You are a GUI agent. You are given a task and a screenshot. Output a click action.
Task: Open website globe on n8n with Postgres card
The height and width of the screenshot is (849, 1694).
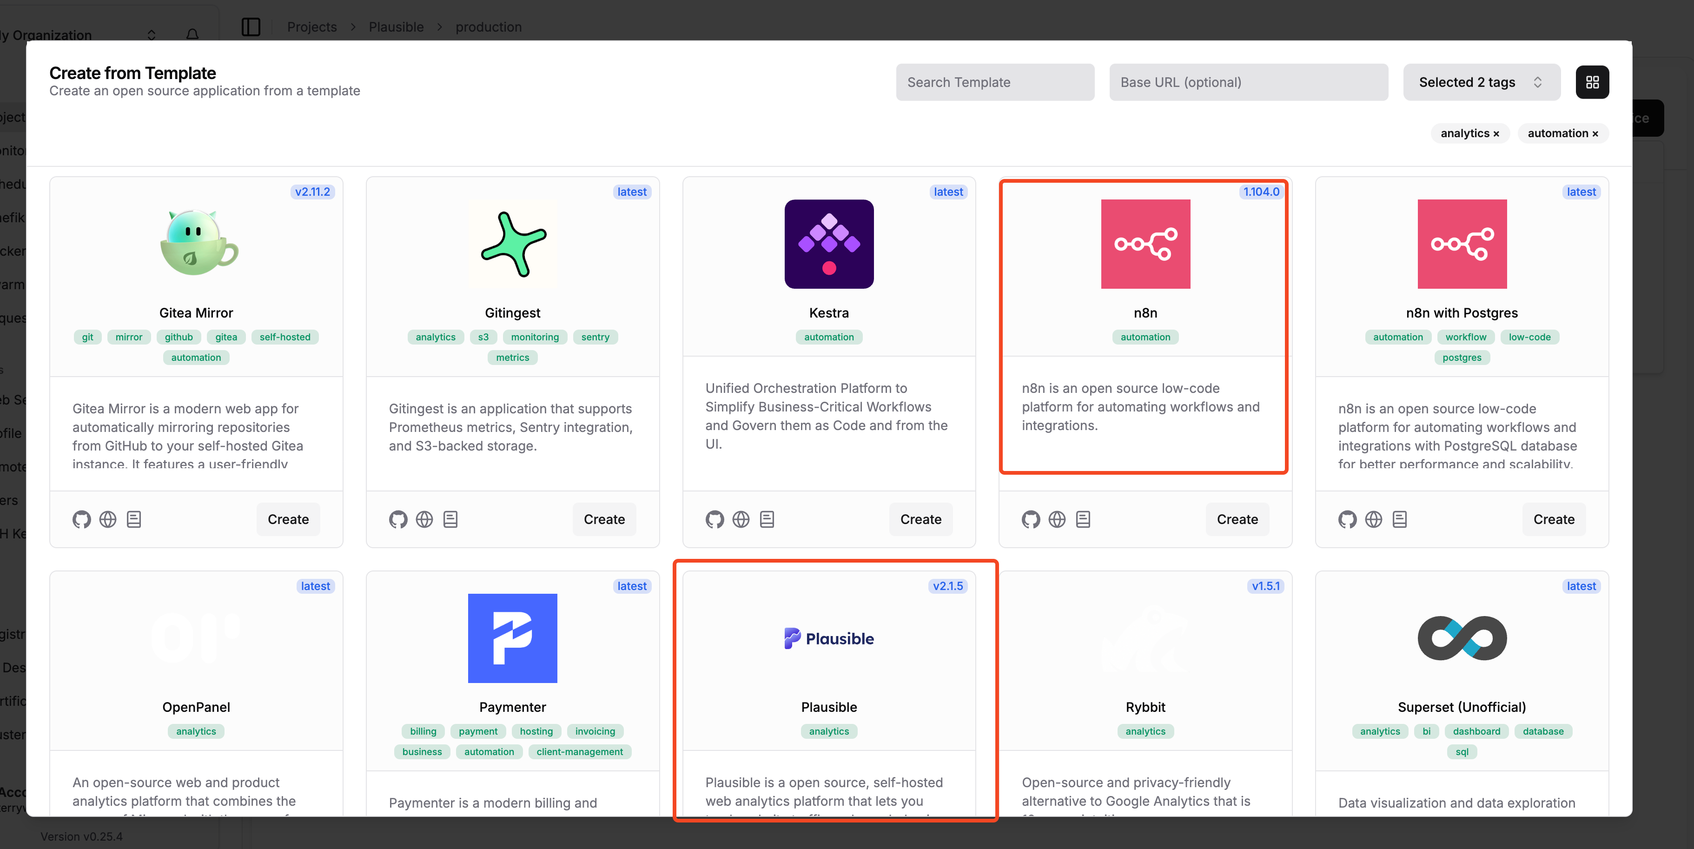pos(1374,519)
